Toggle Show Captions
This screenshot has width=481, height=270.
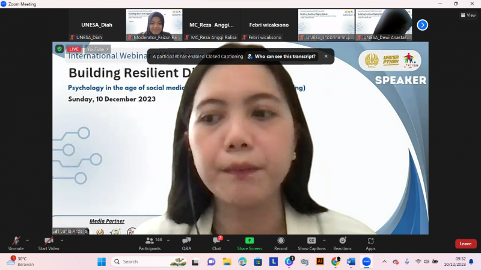coord(311,244)
